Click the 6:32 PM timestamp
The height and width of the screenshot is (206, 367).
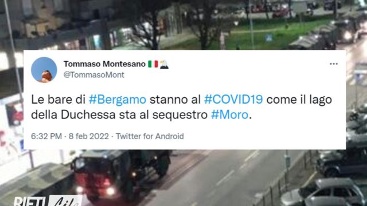point(46,136)
